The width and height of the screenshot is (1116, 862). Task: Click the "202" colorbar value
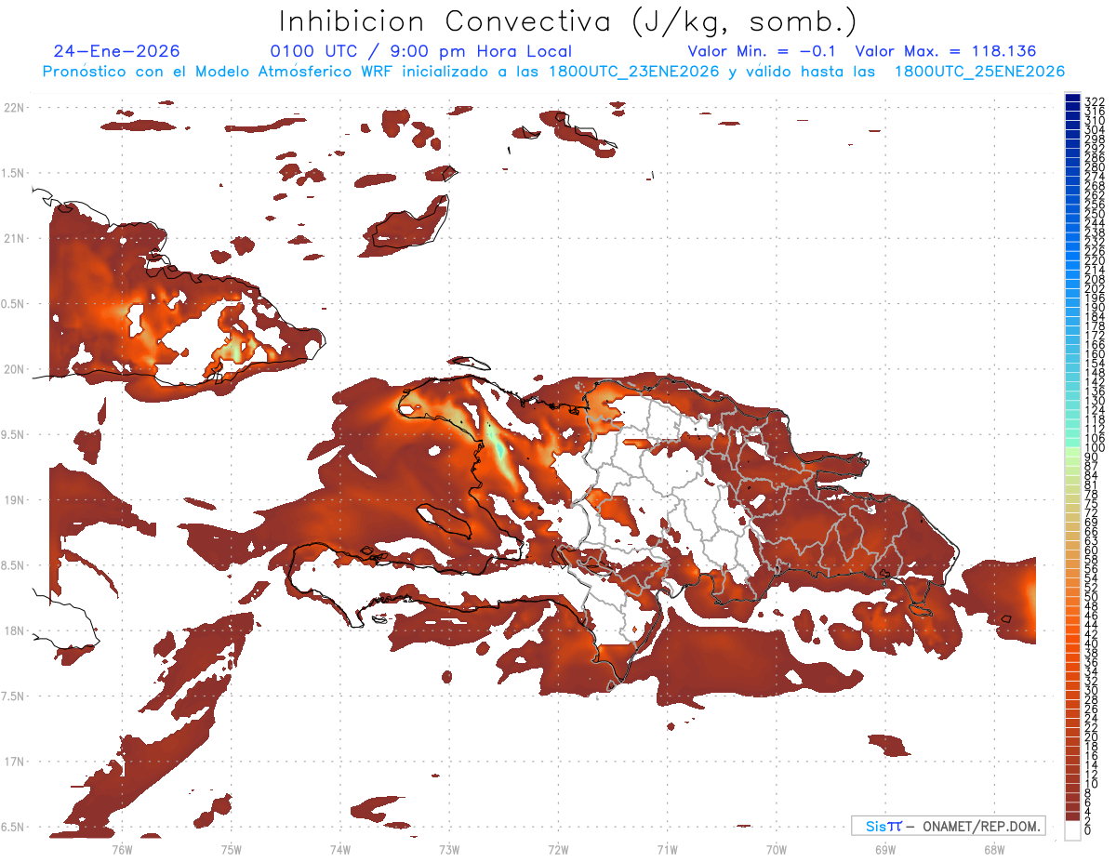click(x=1094, y=288)
